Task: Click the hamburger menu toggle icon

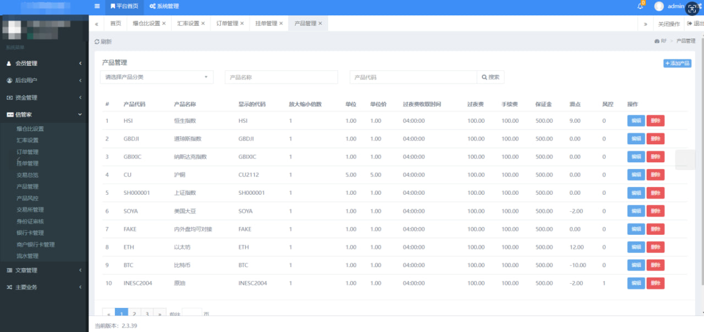Action: [x=97, y=7]
